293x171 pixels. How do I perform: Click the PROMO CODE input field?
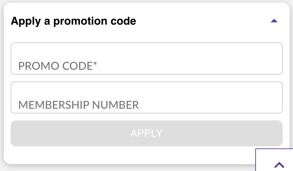(x=146, y=58)
